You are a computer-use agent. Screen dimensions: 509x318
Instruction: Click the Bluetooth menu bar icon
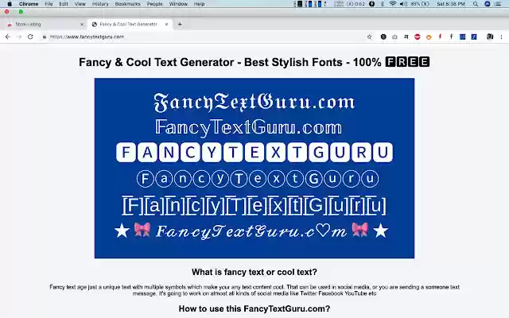(x=382, y=4)
